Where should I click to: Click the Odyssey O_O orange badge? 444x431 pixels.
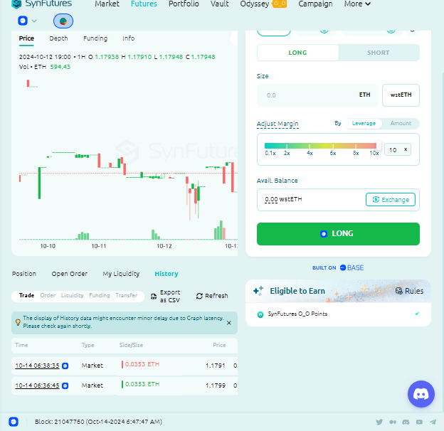coord(280,4)
